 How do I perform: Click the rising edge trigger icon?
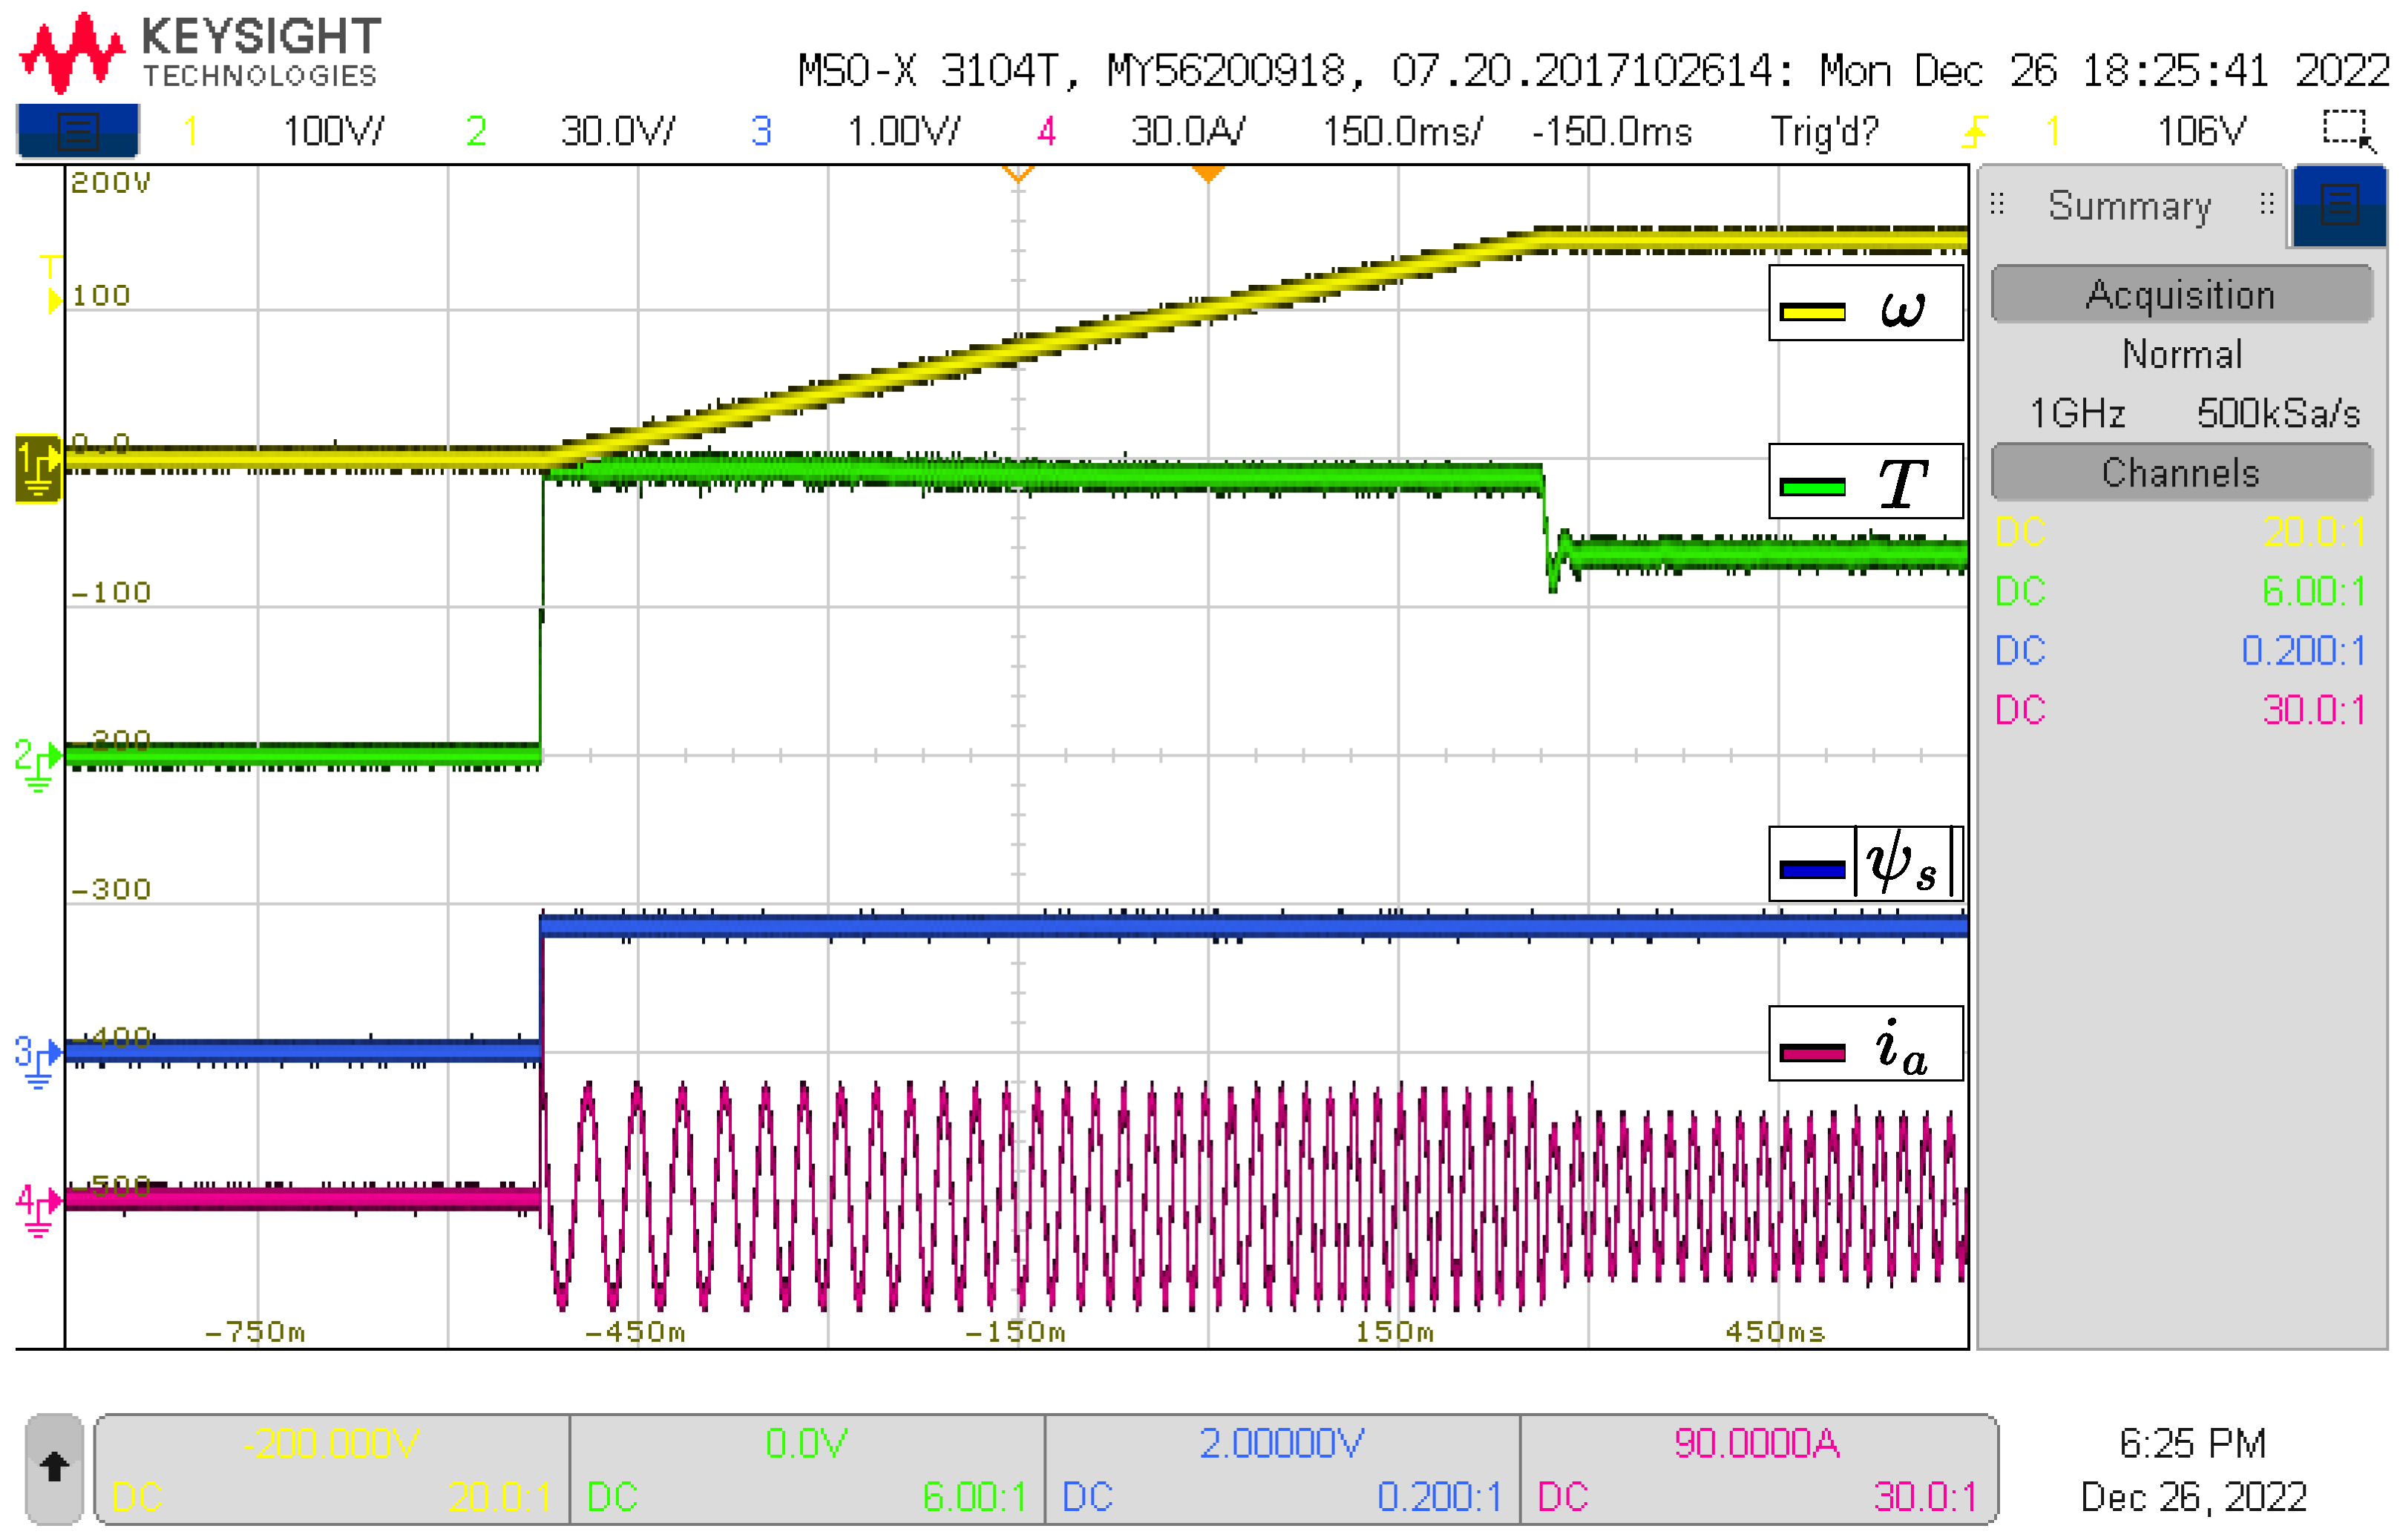[x=1975, y=131]
